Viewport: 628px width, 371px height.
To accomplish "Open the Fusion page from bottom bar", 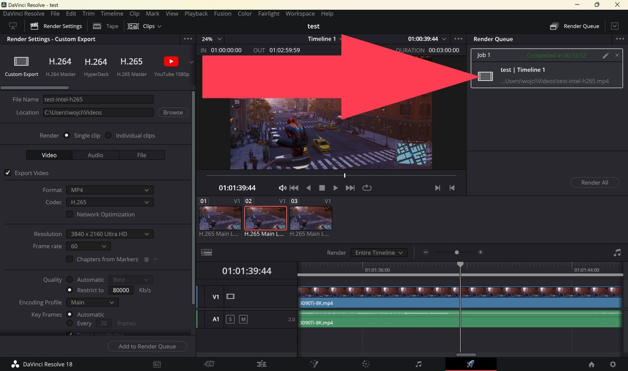I will [x=314, y=364].
